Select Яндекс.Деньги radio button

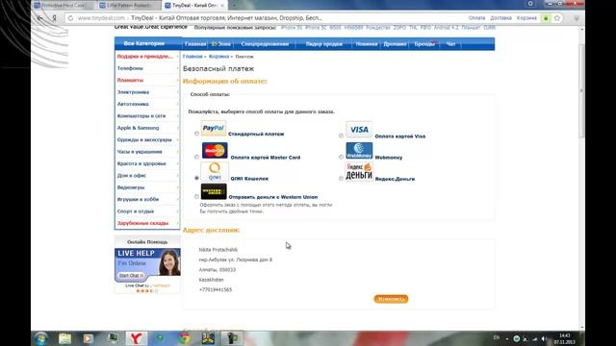pyautogui.click(x=341, y=178)
